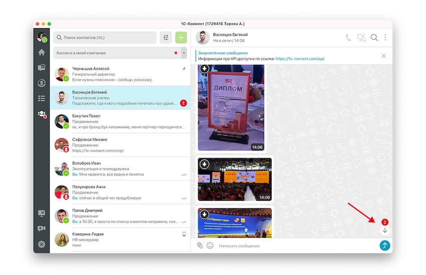Click the "Написать сообщение" message input field

pos(296,246)
